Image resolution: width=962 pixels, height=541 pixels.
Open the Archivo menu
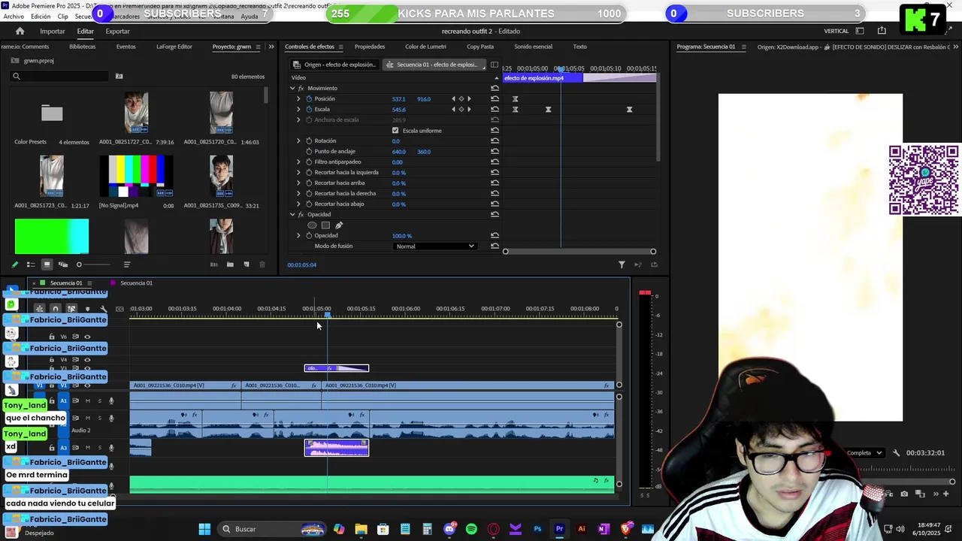pos(13,16)
